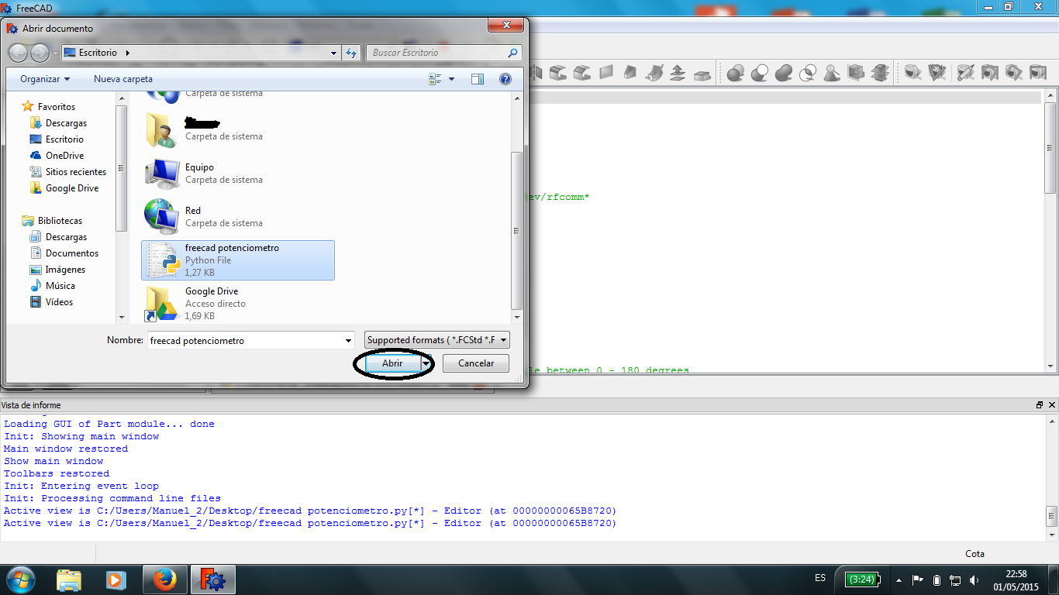Select the Ruled surface tool icon
The height and width of the screenshot is (595, 1059).
[606, 73]
